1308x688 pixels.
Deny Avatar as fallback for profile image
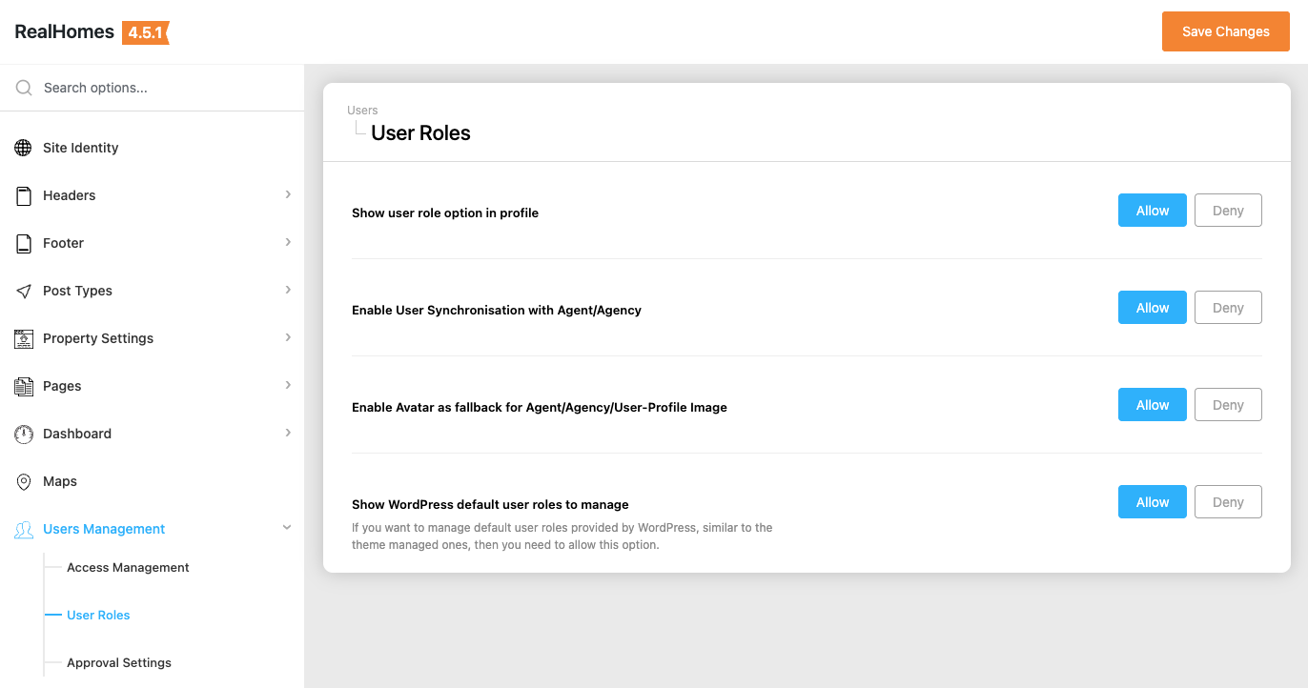tap(1228, 405)
